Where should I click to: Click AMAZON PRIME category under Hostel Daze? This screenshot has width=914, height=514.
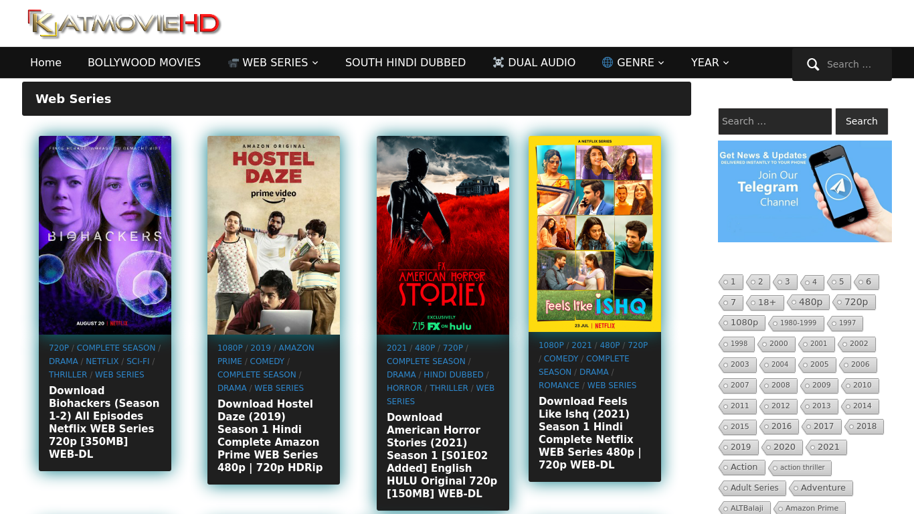click(x=266, y=355)
